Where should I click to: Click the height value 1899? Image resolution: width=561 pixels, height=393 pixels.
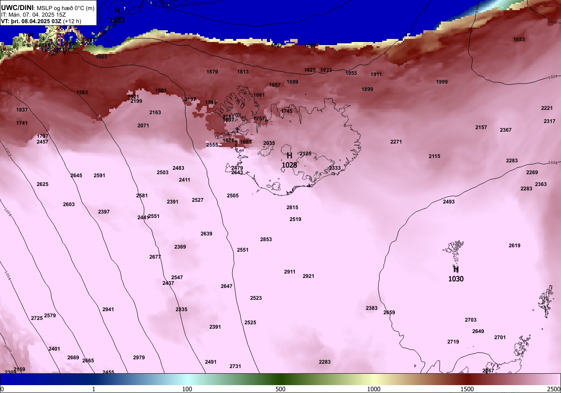click(367, 89)
